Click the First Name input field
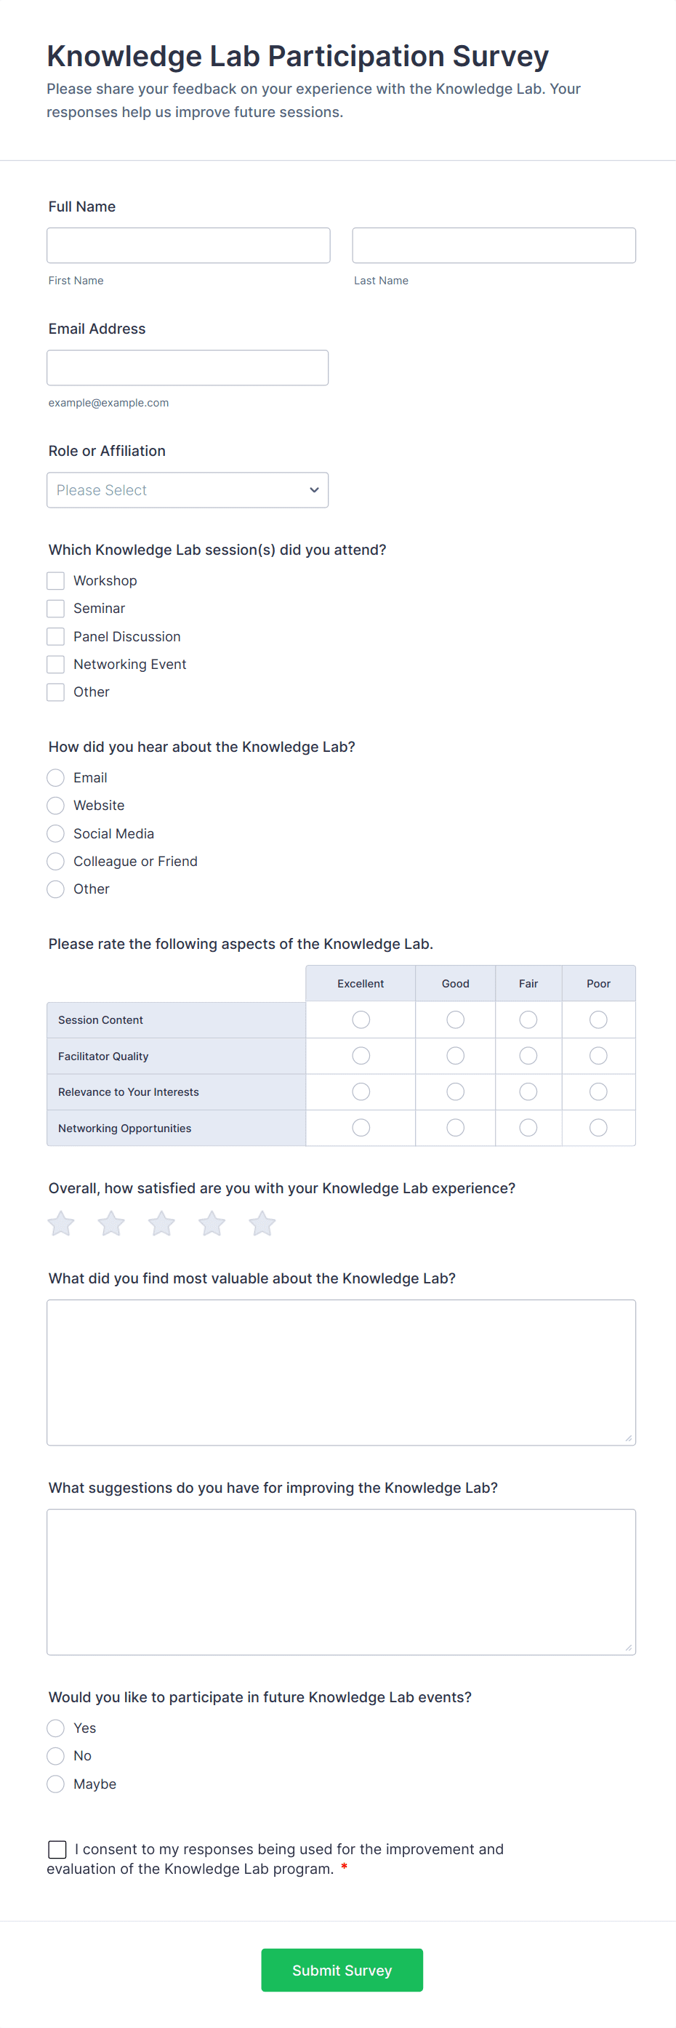676x2028 pixels. tap(188, 245)
